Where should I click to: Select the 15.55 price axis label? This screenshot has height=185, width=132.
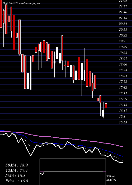123,122
